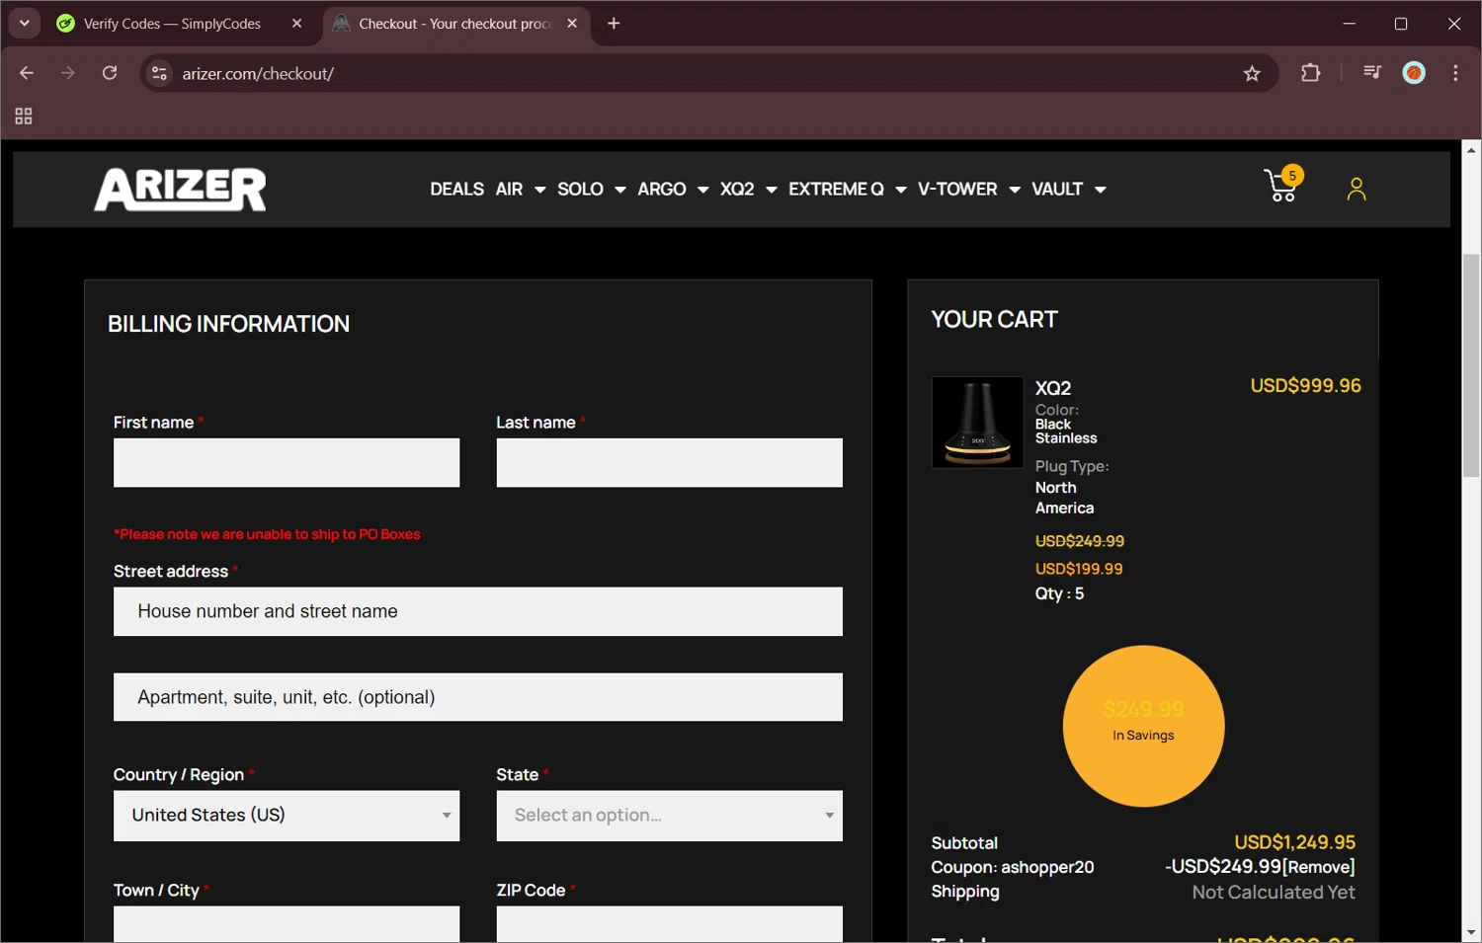Click the Coupon: ashopper20 label
Image resolution: width=1482 pixels, height=943 pixels.
1012,867
